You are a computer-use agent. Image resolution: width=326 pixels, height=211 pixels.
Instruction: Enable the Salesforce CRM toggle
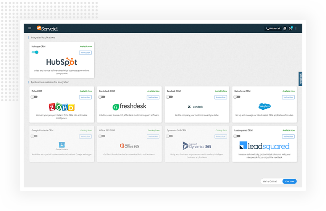pyautogui.click(x=237, y=97)
